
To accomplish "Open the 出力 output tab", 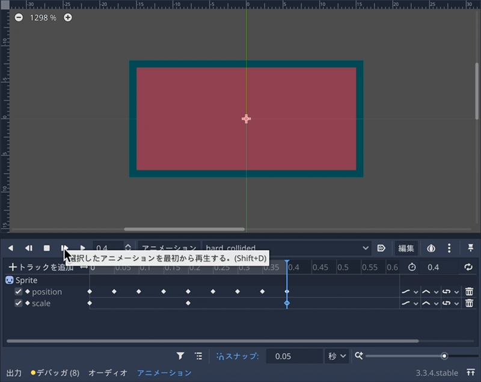I will click(14, 373).
